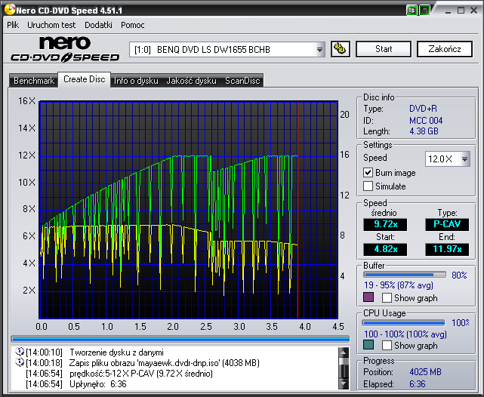
Task: Click the Zakończ button
Action: click(x=445, y=49)
